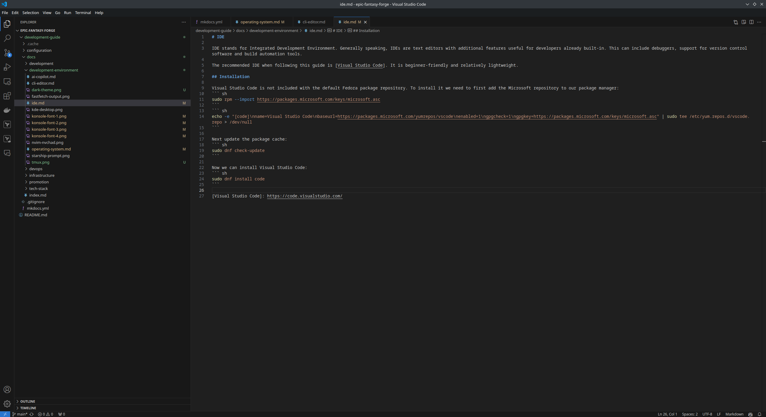Click the '## Installation' breadcrumb
Viewport: 766px width, 417px height.
click(x=364, y=31)
